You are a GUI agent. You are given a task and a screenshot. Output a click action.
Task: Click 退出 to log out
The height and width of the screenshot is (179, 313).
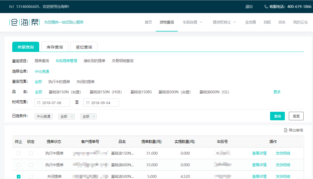[249, 7]
